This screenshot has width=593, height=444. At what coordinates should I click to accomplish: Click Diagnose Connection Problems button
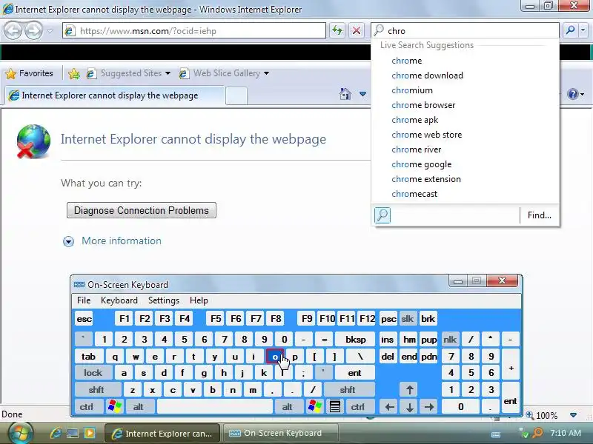[142, 210]
